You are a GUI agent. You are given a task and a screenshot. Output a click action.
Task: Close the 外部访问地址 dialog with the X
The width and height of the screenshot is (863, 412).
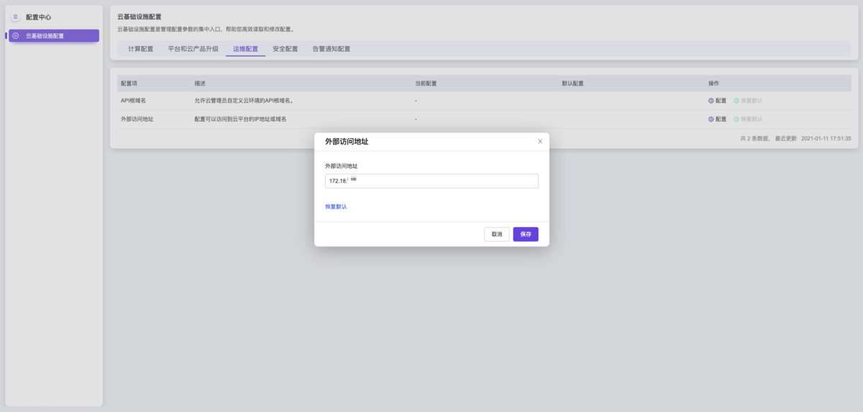pyautogui.click(x=540, y=142)
